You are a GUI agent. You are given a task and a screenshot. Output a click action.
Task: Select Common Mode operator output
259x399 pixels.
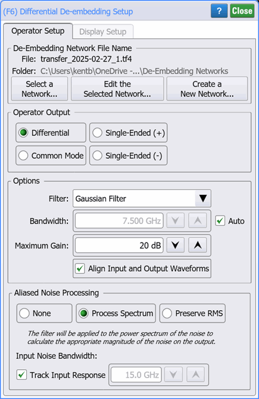(51, 155)
